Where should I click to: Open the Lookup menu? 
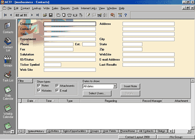tap(37, 8)
